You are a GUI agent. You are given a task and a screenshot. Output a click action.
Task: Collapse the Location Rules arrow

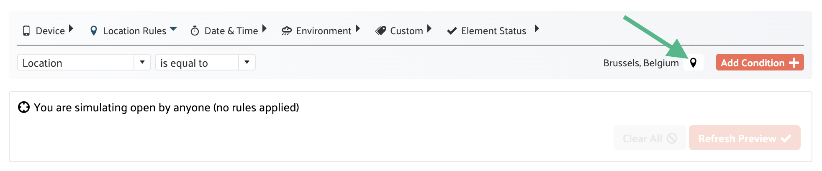tap(173, 29)
